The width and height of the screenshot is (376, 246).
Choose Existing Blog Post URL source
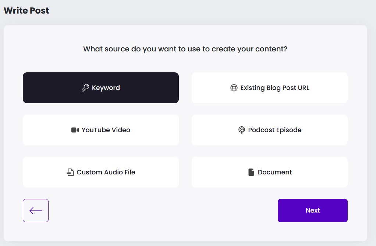(x=270, y=88)
